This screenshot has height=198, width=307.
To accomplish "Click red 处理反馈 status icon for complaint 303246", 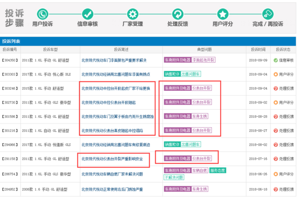I will click(276, 89).
